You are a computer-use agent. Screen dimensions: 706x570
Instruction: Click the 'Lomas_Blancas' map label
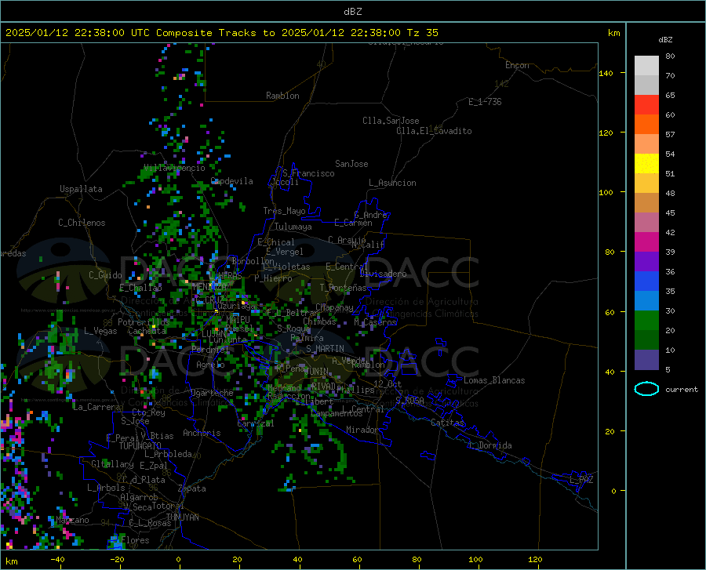coord(494,380)
